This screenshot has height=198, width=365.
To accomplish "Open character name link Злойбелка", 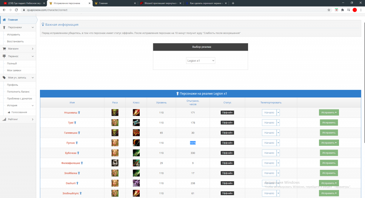I will 71,173.
